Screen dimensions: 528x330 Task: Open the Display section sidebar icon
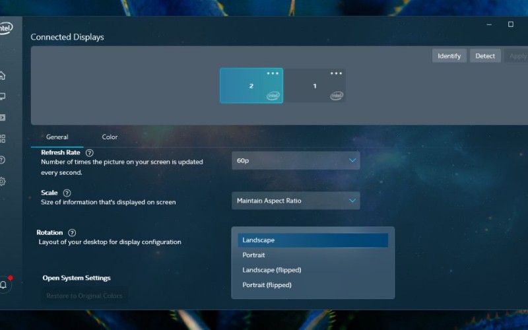point(3,96)
